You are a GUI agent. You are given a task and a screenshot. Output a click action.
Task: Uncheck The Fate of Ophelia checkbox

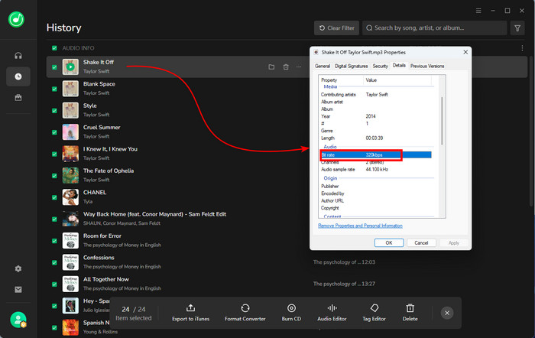click(54, 175)
